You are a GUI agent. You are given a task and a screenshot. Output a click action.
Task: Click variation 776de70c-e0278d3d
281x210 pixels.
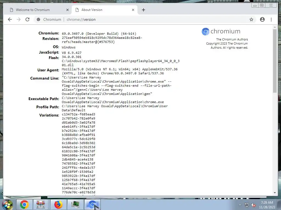tap(78, 192)
